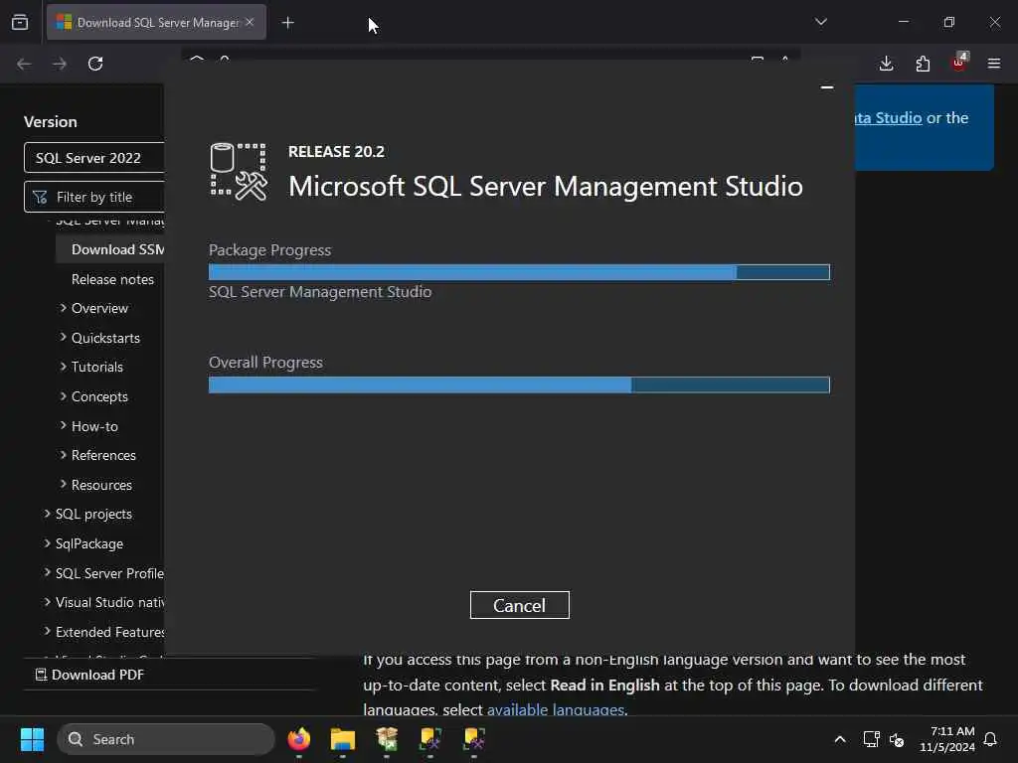
Task: Open the Data Studio link
Action: [x=889, y=118]
